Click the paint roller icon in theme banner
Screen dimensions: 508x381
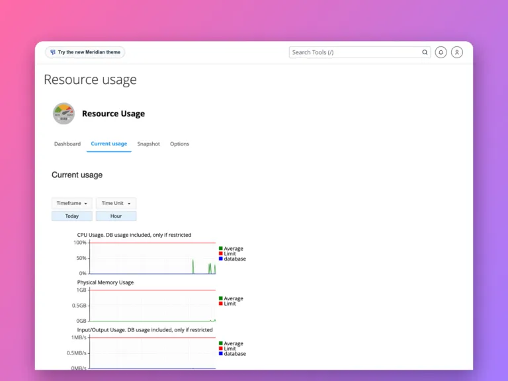(53, 52)
